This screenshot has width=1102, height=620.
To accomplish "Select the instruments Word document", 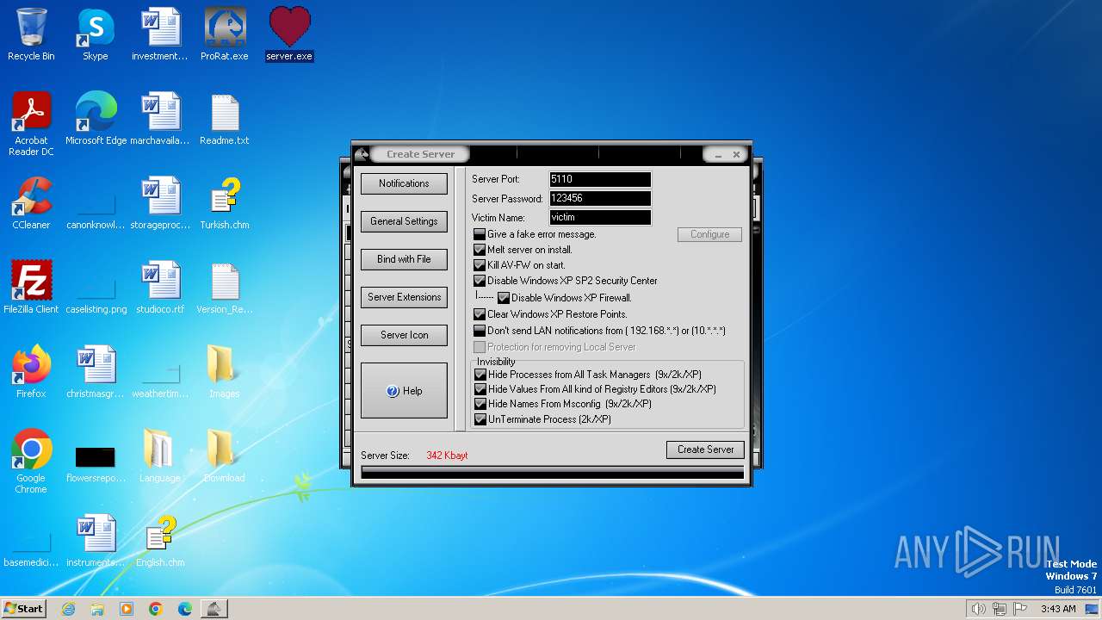I will pos(96,541).
